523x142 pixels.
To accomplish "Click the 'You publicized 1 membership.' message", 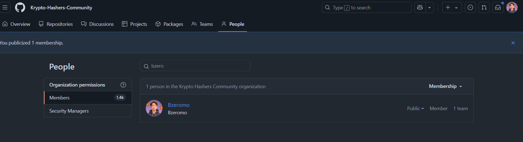I will (31, 43).
